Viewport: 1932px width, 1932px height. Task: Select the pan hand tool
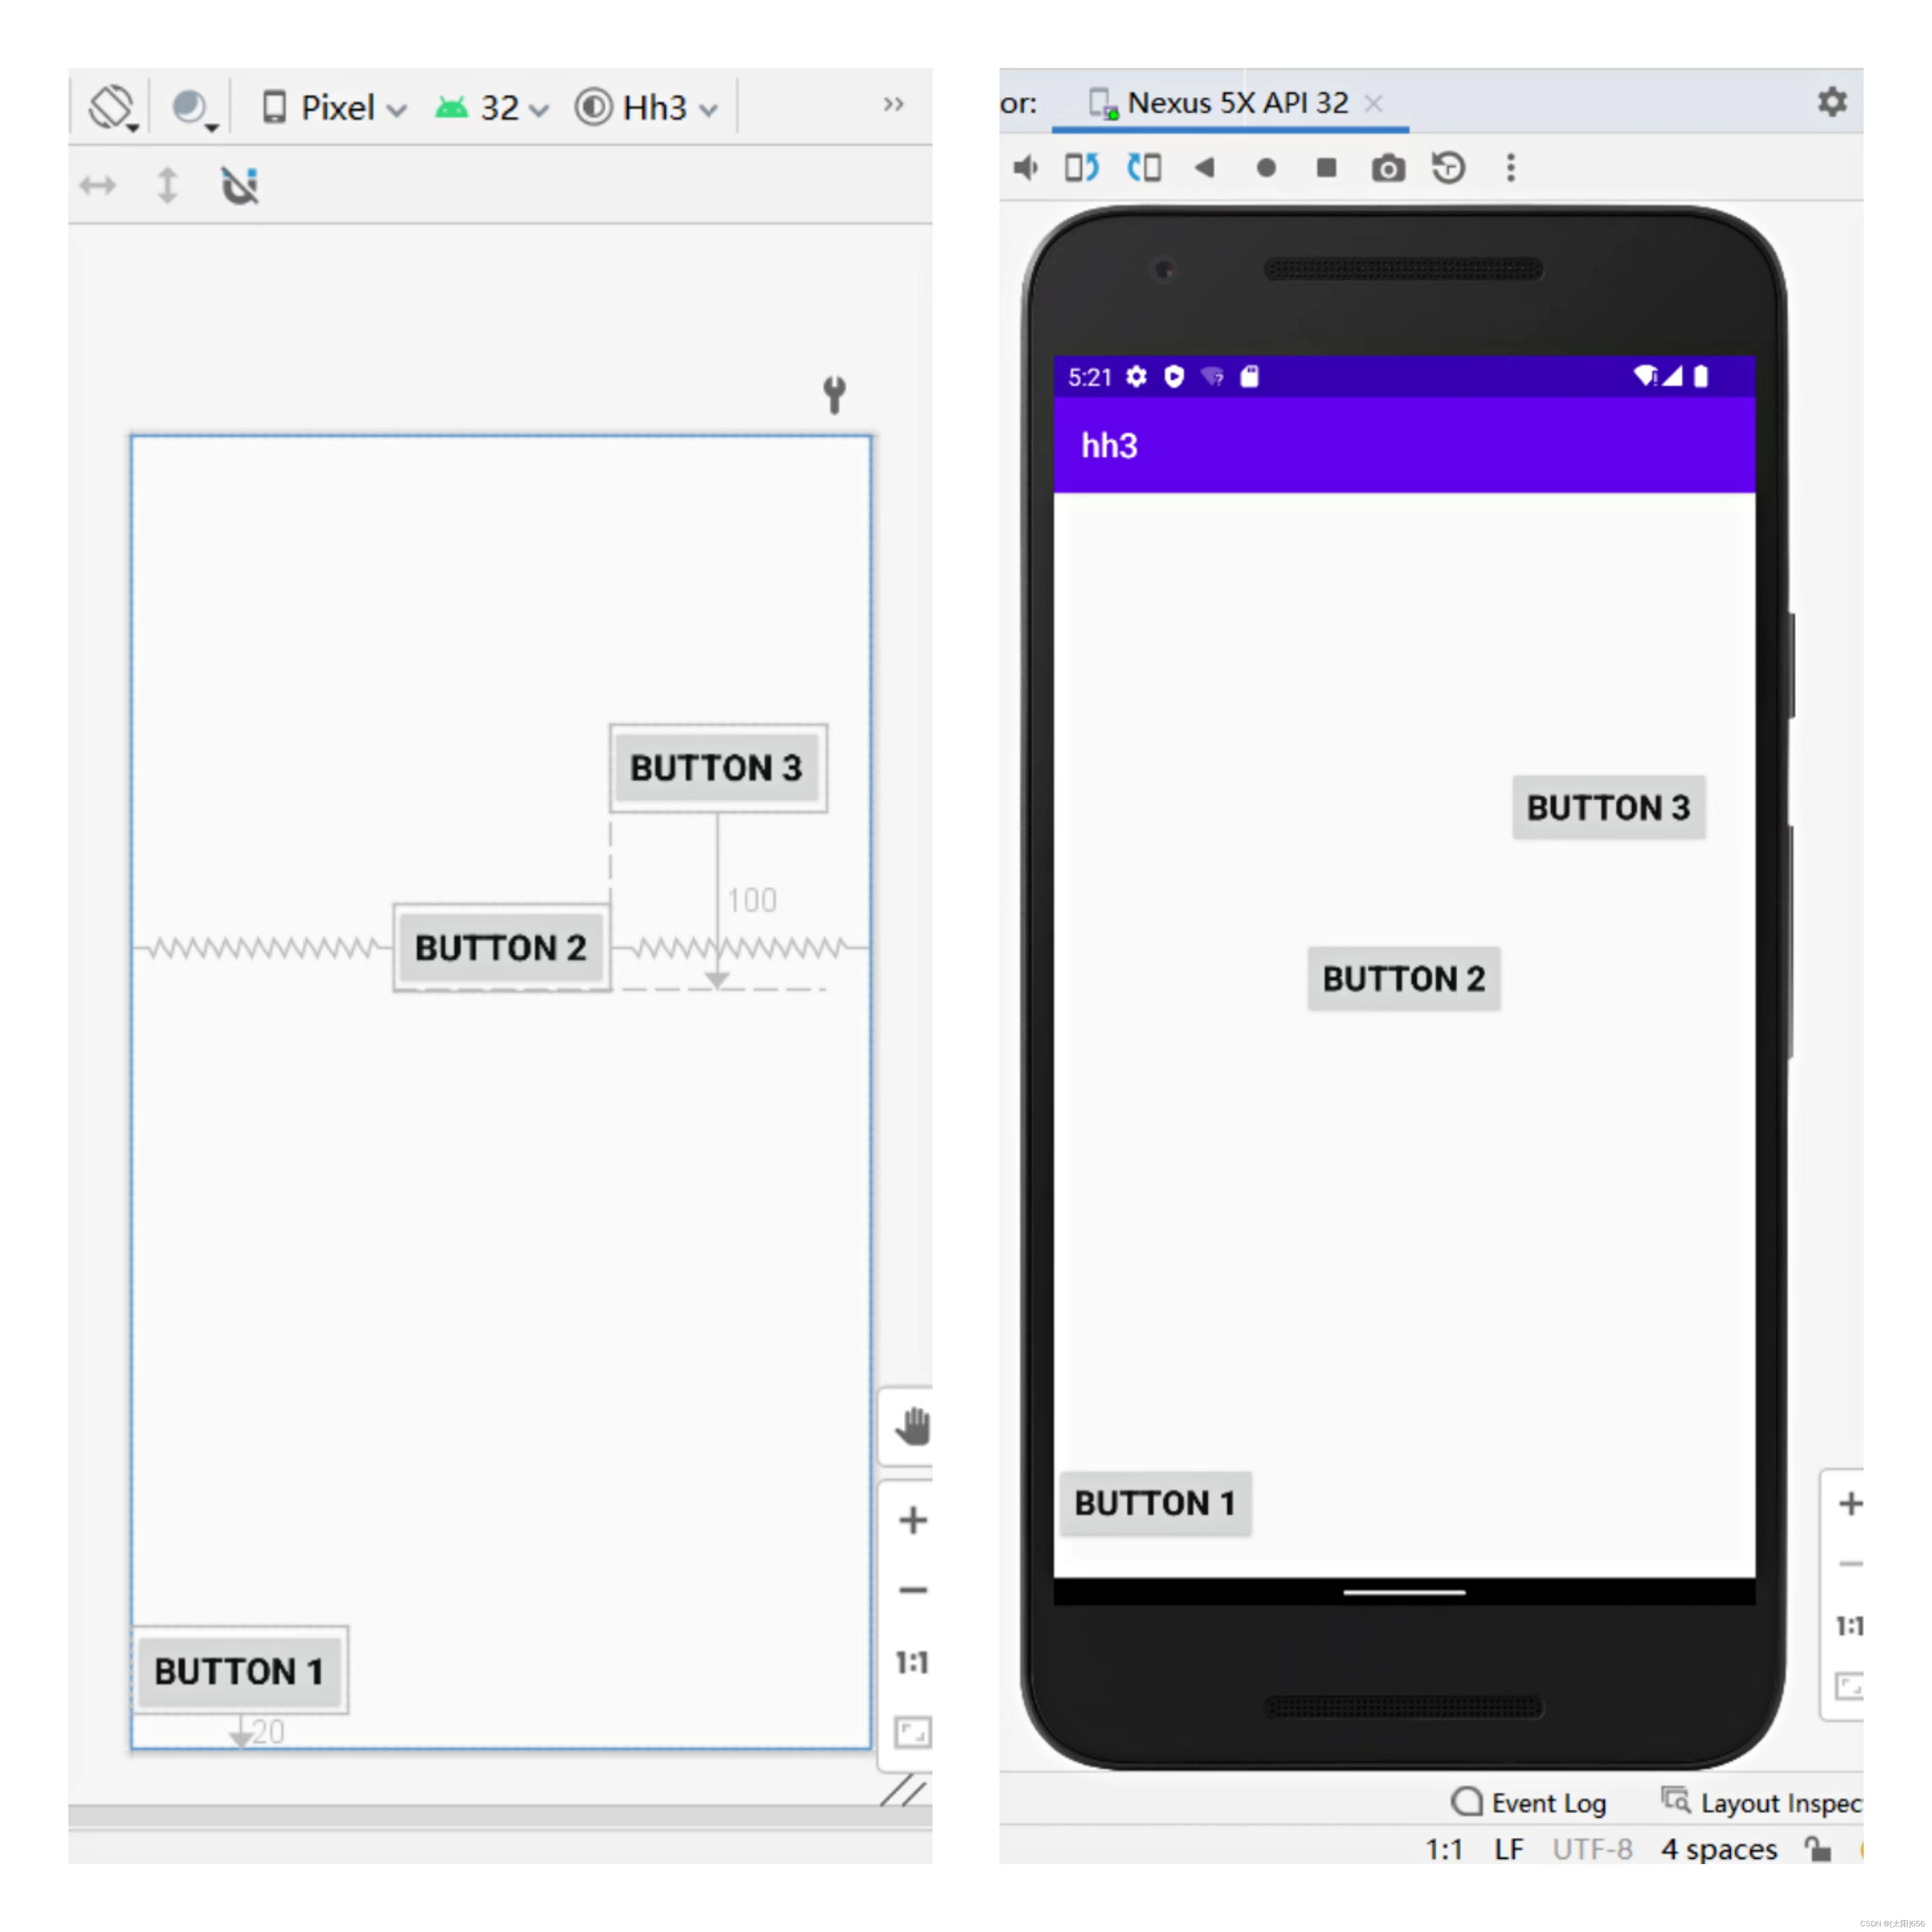[x=912, y=1426]
